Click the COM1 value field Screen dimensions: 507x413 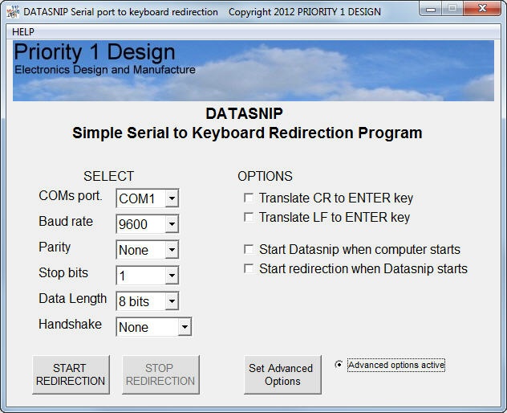(x=141, y=198)
